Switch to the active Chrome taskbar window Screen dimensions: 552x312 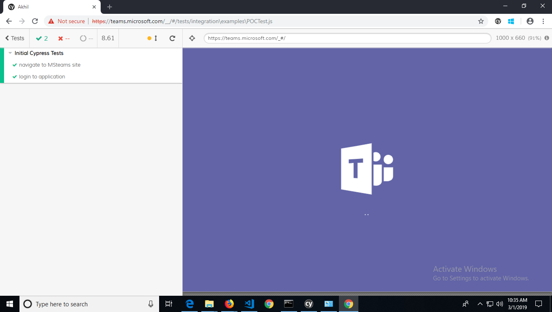tap(349, 304)
